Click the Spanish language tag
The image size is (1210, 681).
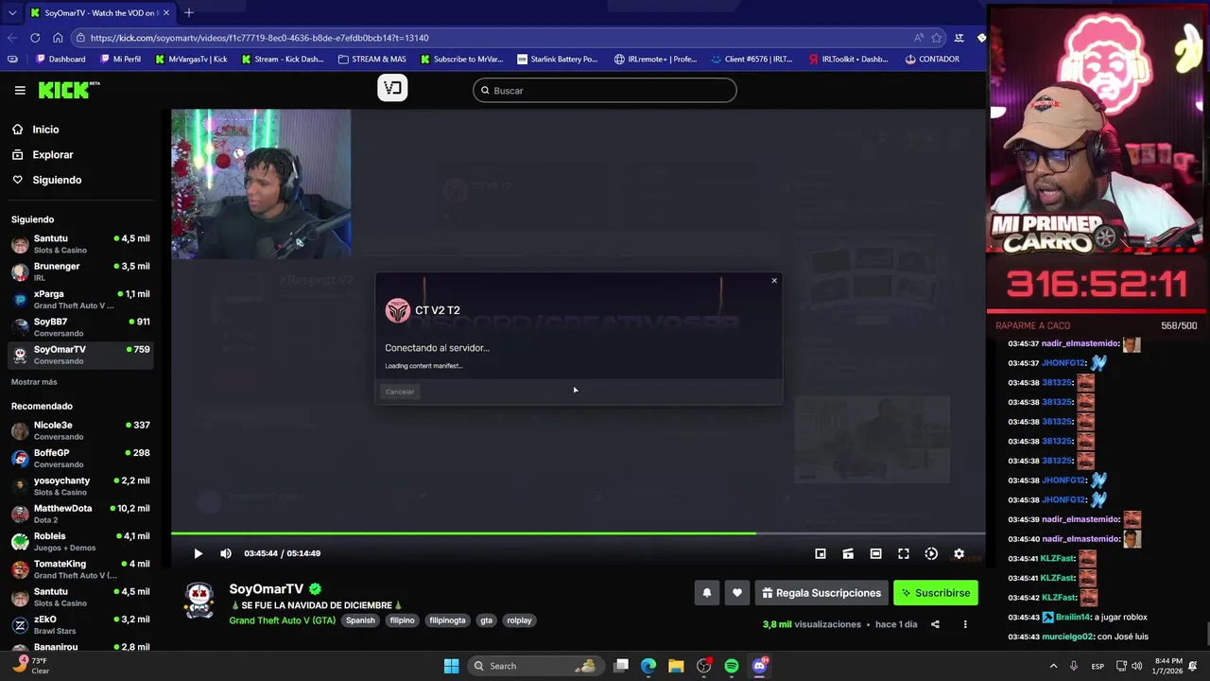[x=360, y=620]
